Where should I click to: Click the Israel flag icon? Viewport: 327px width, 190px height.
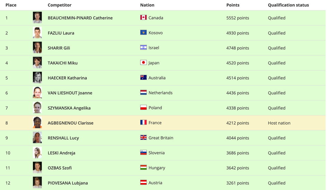click(x=143, y=47)
